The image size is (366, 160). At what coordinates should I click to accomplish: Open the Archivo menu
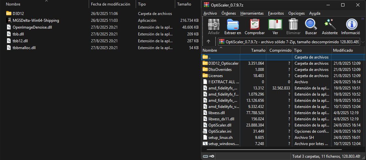click(210, 13)
